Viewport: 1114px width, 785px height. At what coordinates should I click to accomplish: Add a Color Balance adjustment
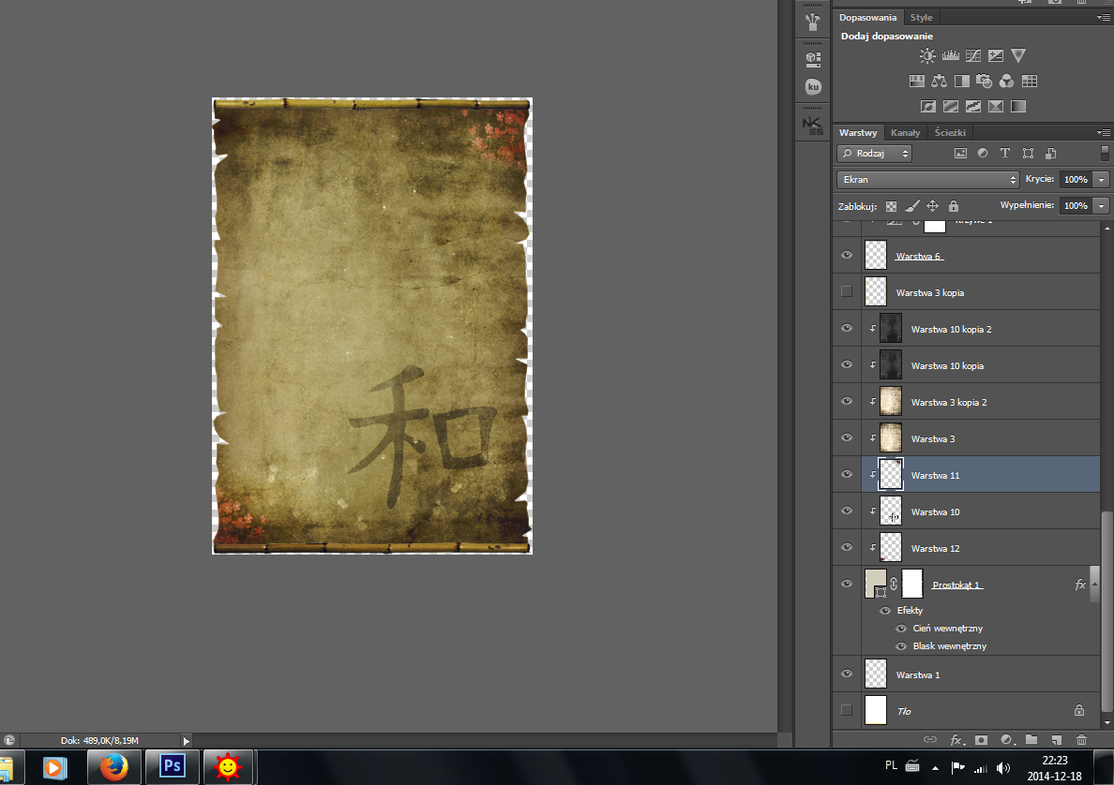940,81
